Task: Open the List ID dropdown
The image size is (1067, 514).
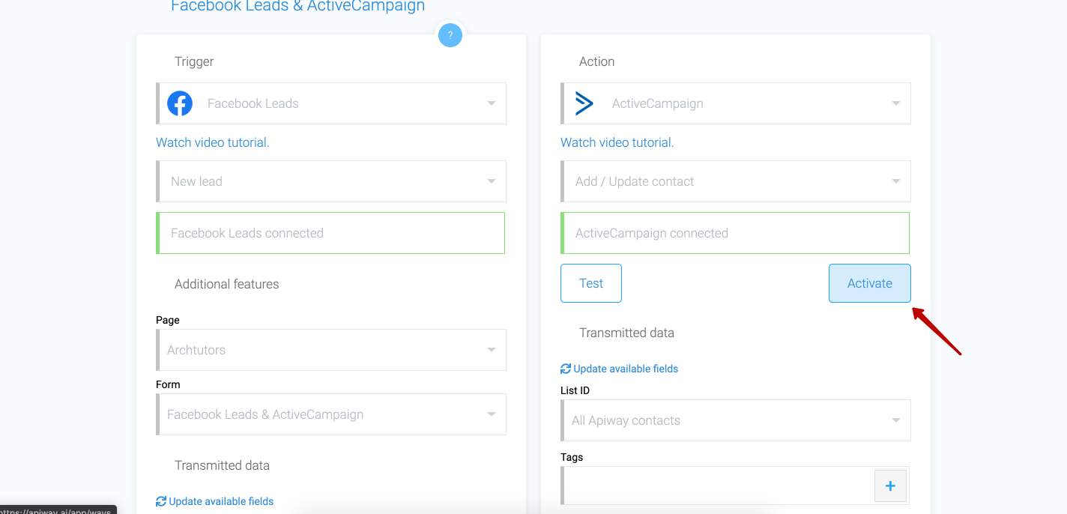Action: coord(736,420)
